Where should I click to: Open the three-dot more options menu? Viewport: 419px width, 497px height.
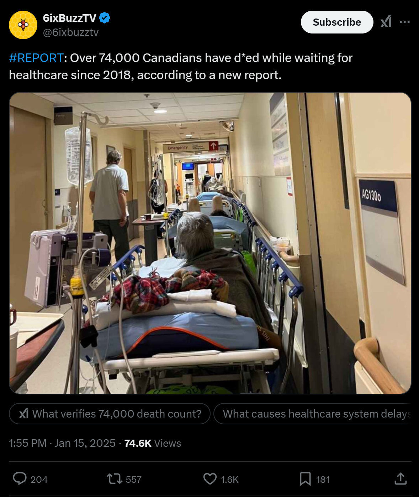coord(404,22)
